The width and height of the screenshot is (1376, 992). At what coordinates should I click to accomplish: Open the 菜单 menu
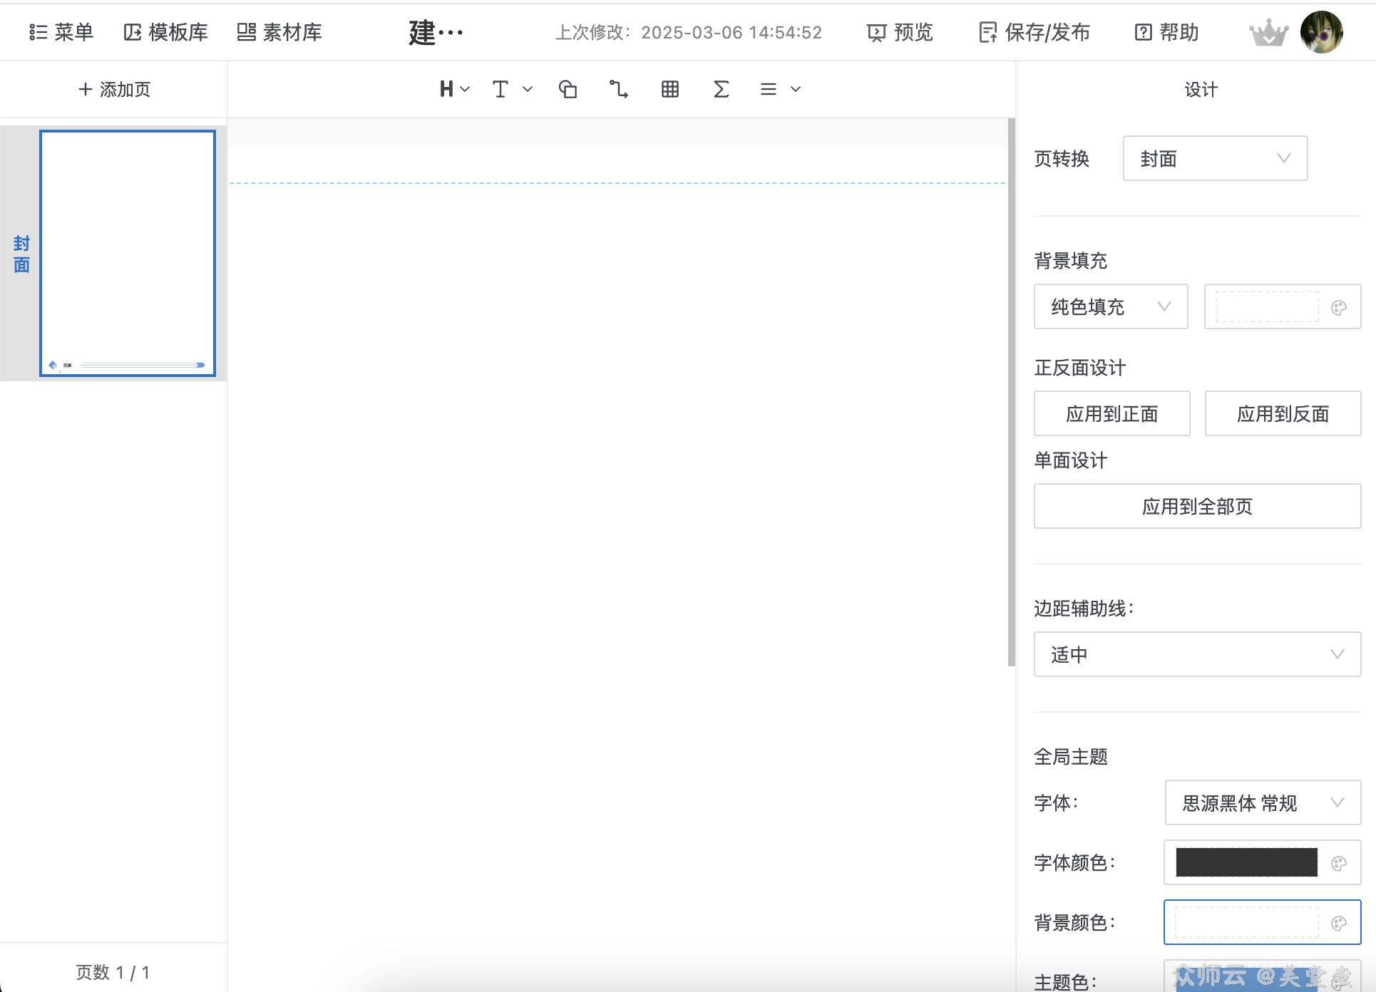point(61,32)
